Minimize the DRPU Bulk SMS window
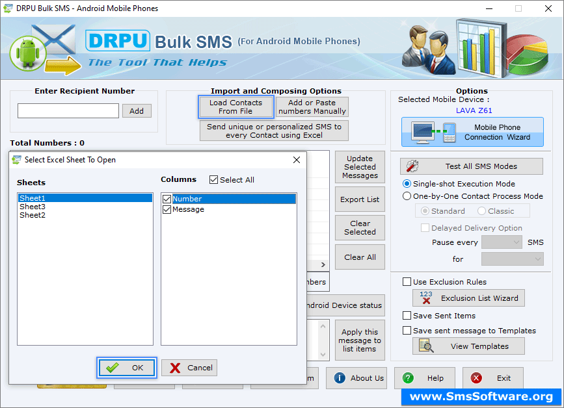The image size is (564, 408). (489, 8)
